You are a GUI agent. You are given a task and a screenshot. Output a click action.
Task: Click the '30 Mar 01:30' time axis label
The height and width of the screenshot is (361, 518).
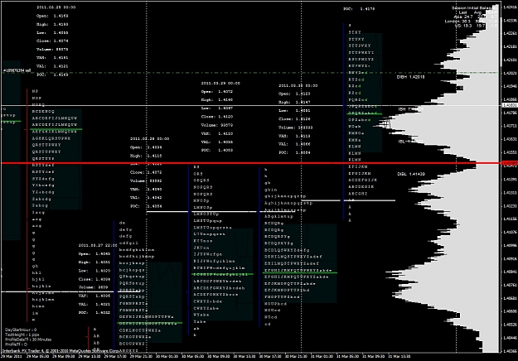(167, 356)
